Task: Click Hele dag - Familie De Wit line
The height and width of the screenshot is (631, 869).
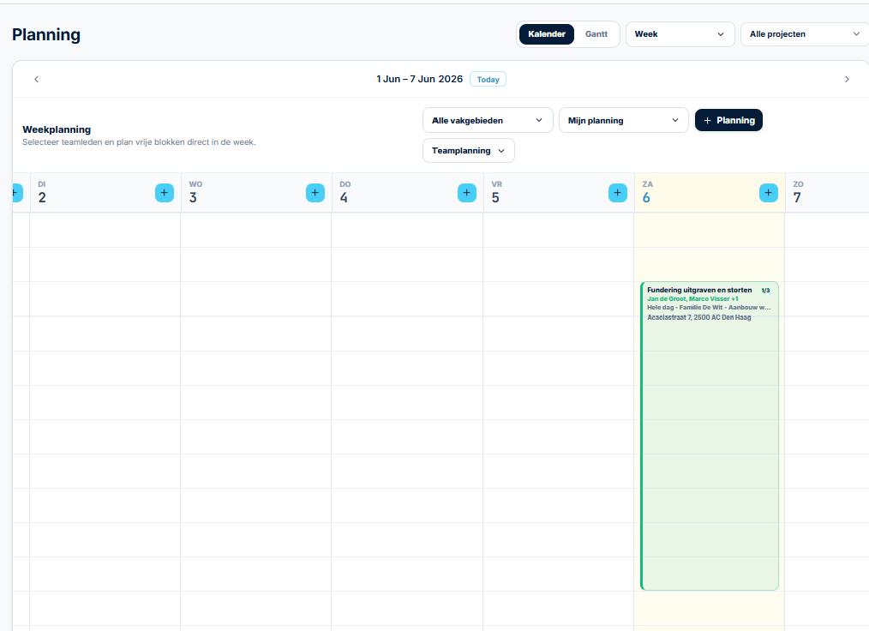Action: pyautogui.click(x=709, y=308)
